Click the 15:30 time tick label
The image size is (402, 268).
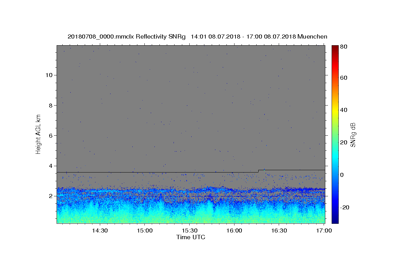pyautogui.click(x=189, y=230)
